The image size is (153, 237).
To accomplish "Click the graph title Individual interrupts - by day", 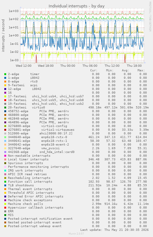I will coord(76,6).
